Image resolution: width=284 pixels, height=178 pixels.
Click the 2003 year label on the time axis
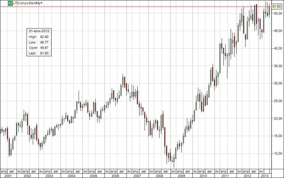[49, 176]
